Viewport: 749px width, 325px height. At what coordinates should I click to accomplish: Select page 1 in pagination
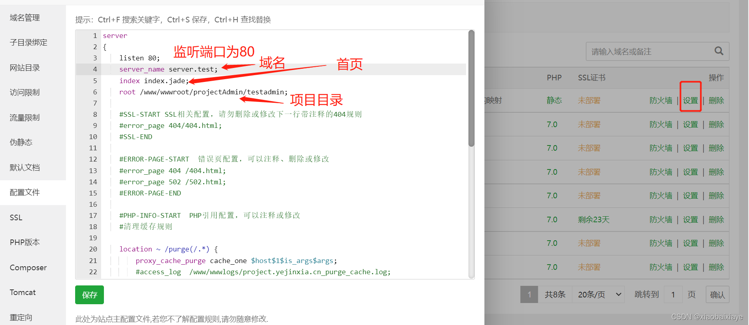529,295
